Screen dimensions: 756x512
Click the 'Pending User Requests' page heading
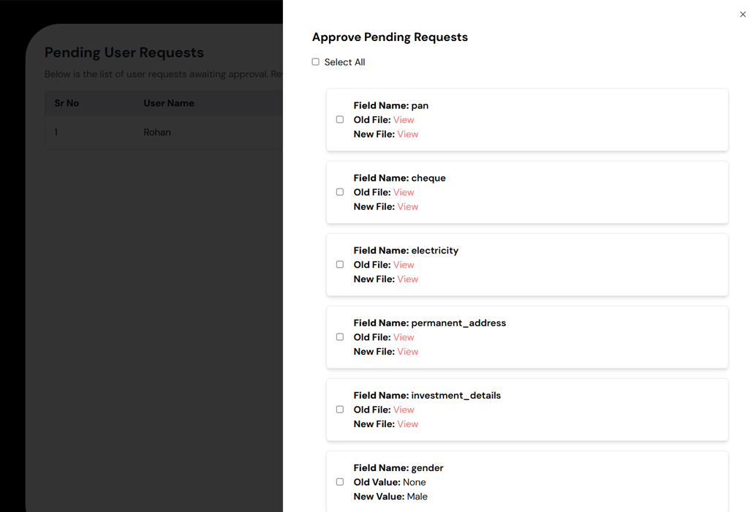pyautogui.click(x=124, y=53)
